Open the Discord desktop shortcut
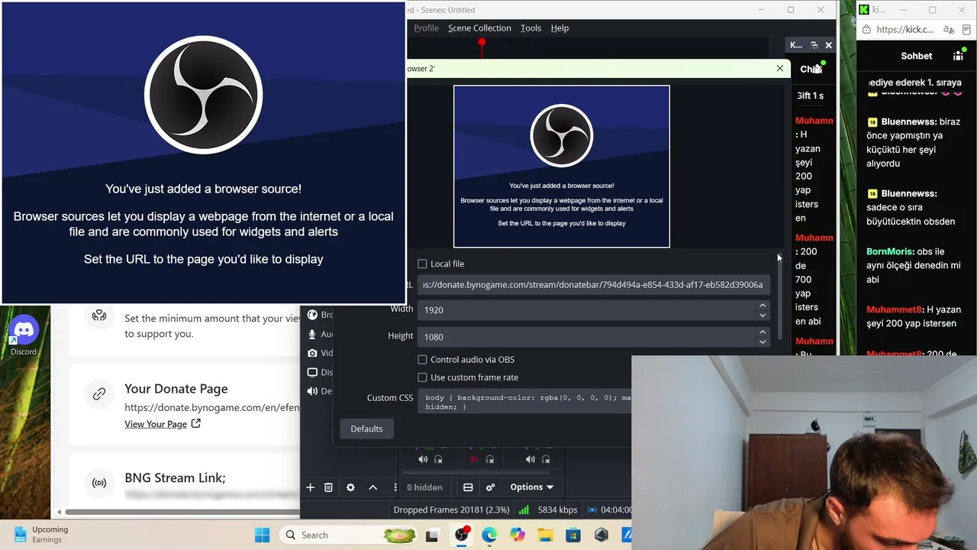Image resolution: width=977 pixels, height=550 pixels. pyautogui.click(x=24, y=336)
